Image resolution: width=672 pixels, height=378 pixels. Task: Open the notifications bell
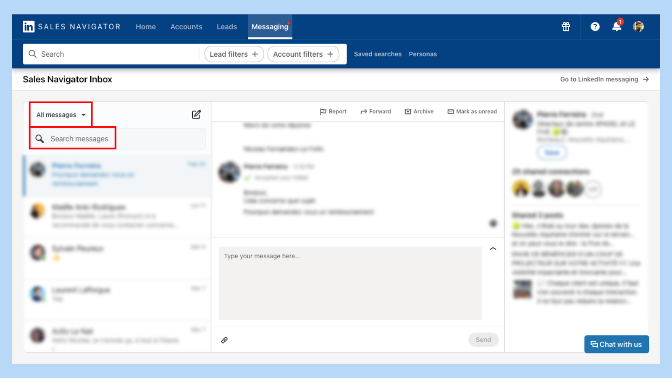click(x=617, y=26)
